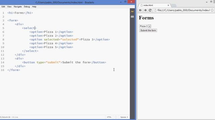Screen dimensions: 215x120
Task: Maximize the Brackets window
Action: click(x=125, y=2)
